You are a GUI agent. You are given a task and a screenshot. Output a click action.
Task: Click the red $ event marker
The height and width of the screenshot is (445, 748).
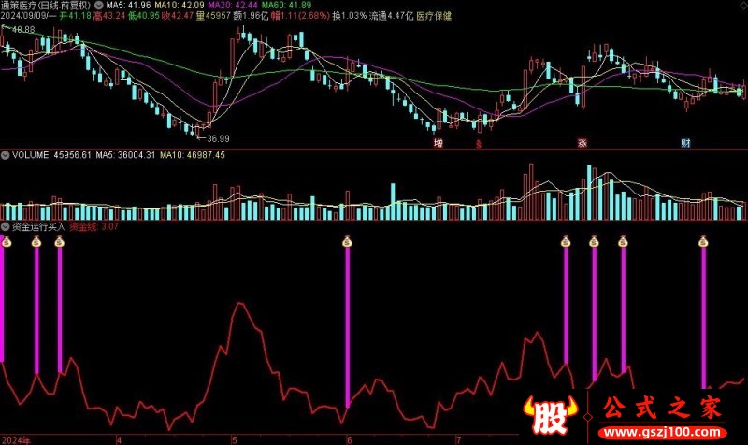[x=479, y=143]
